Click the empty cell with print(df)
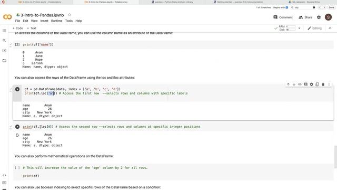Viewport: 337px width, 190px height. pyautogui.click(x=173, y=172)
